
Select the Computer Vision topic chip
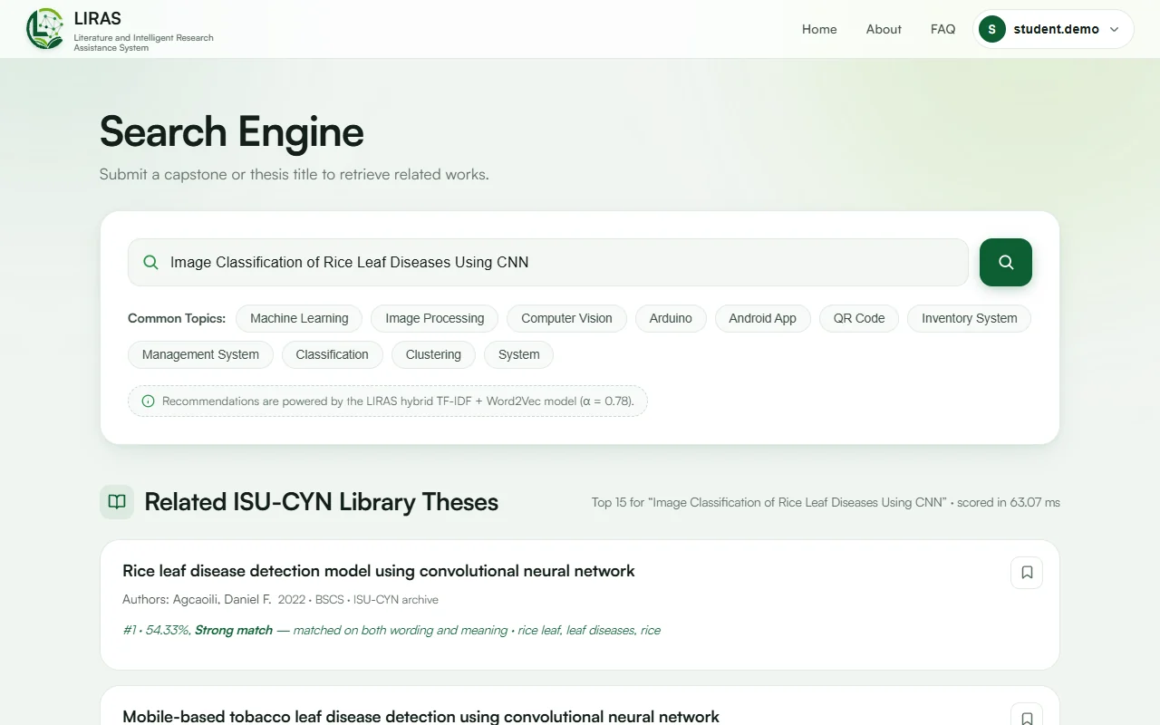(566, 318)
